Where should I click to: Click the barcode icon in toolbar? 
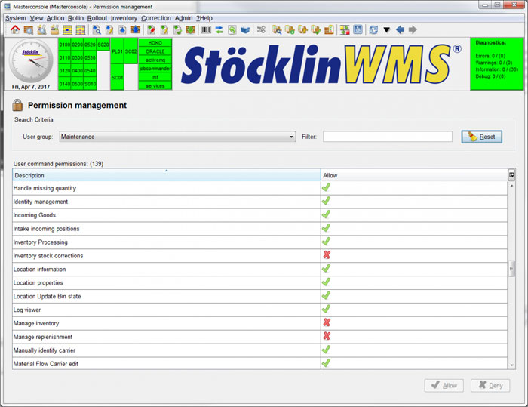pyautogui.click(x=206, y=30)
